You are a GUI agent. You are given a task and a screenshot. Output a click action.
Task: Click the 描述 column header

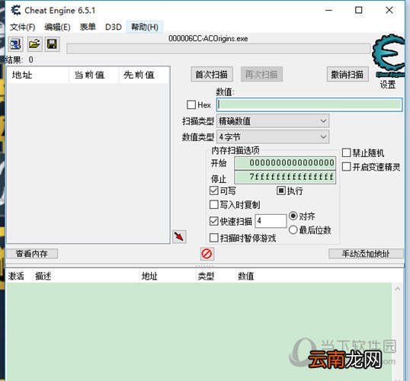point(86,276)
